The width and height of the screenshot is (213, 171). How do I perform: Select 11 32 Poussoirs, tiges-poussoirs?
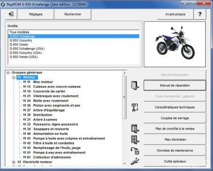tap(51, 124)
